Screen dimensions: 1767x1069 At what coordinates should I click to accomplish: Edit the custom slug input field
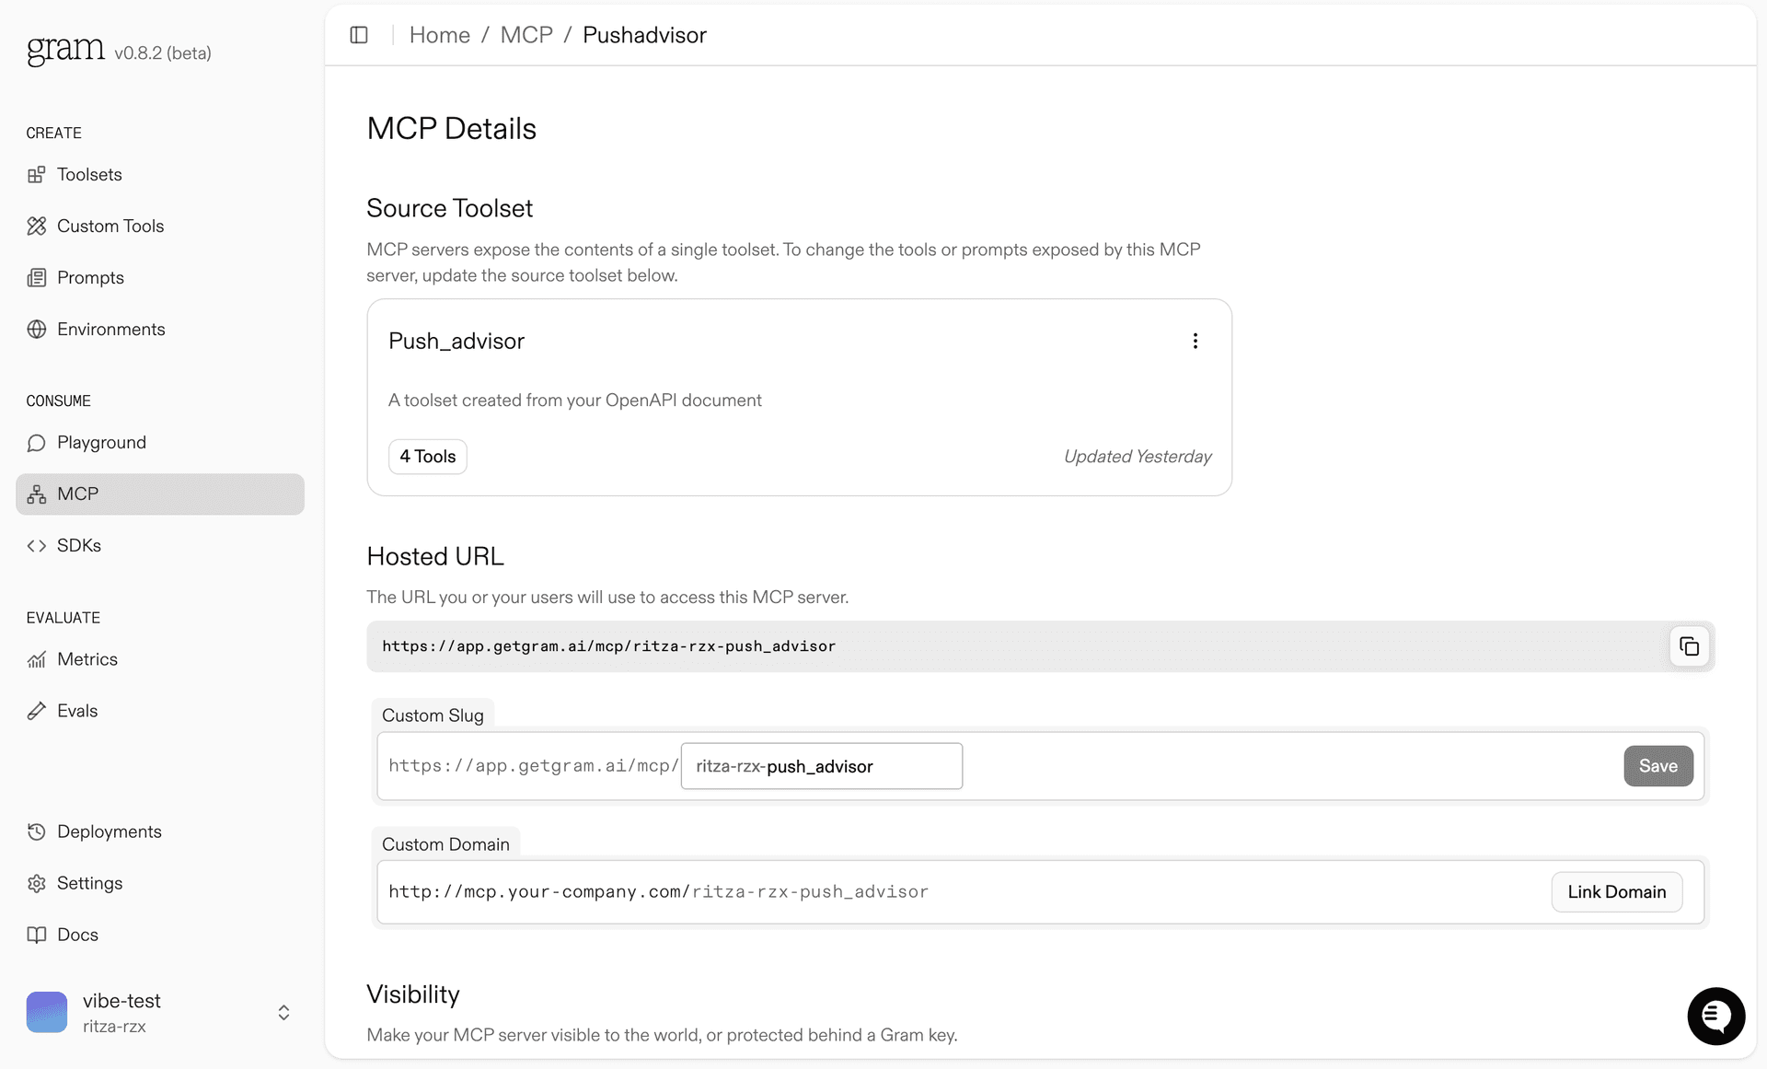point(820,765)
